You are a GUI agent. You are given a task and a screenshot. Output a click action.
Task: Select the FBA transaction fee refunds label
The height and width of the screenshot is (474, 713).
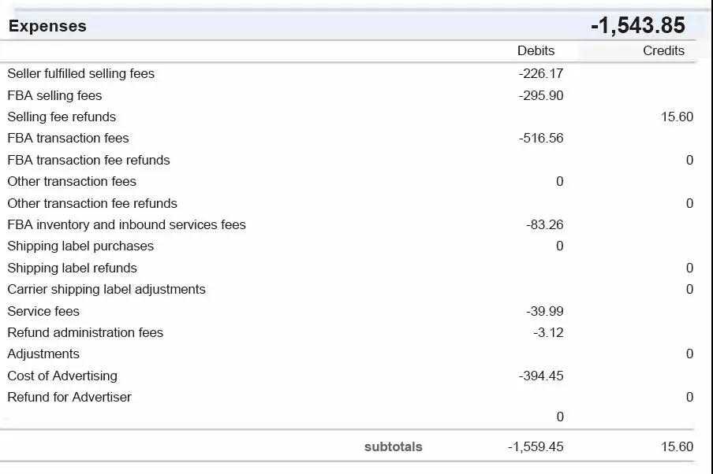pos(88,160)
